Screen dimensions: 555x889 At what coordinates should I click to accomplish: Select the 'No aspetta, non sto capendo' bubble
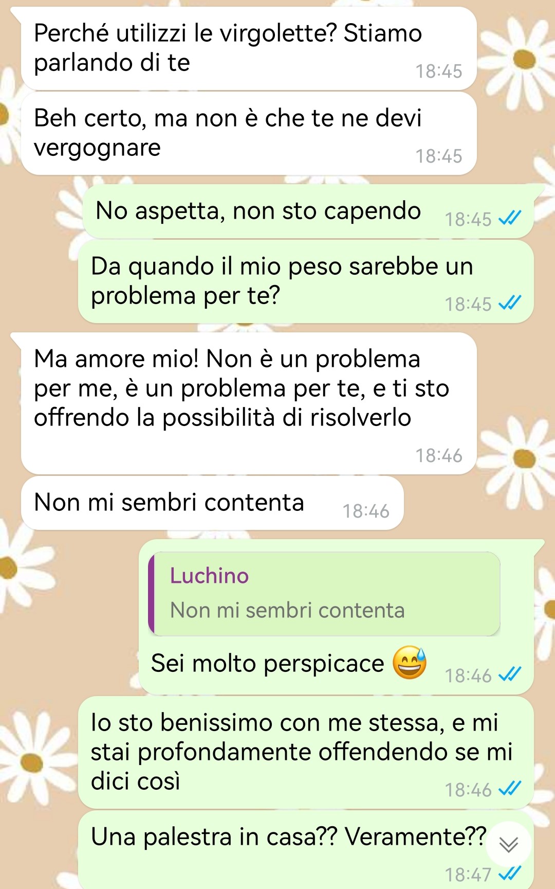point(308,211)
